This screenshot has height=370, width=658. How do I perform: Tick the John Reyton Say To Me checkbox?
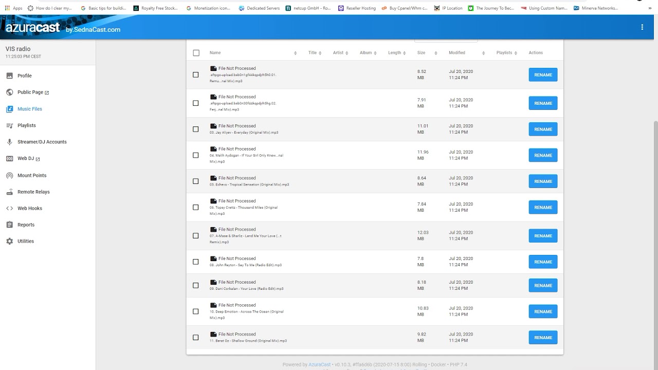[x=195, y=262]
